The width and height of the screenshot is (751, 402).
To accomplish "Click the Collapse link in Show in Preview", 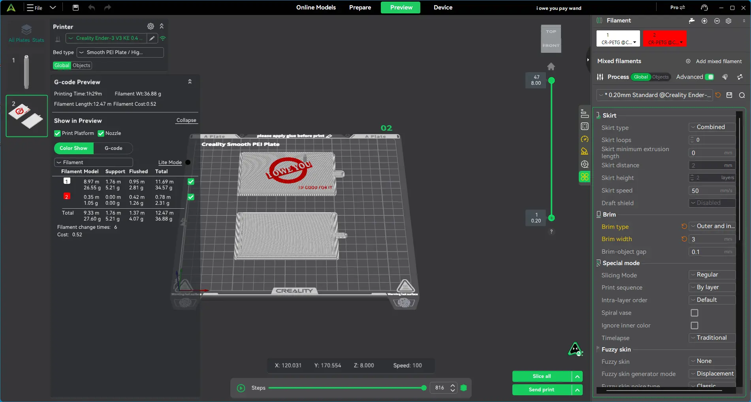I will [x=186, y=120].
